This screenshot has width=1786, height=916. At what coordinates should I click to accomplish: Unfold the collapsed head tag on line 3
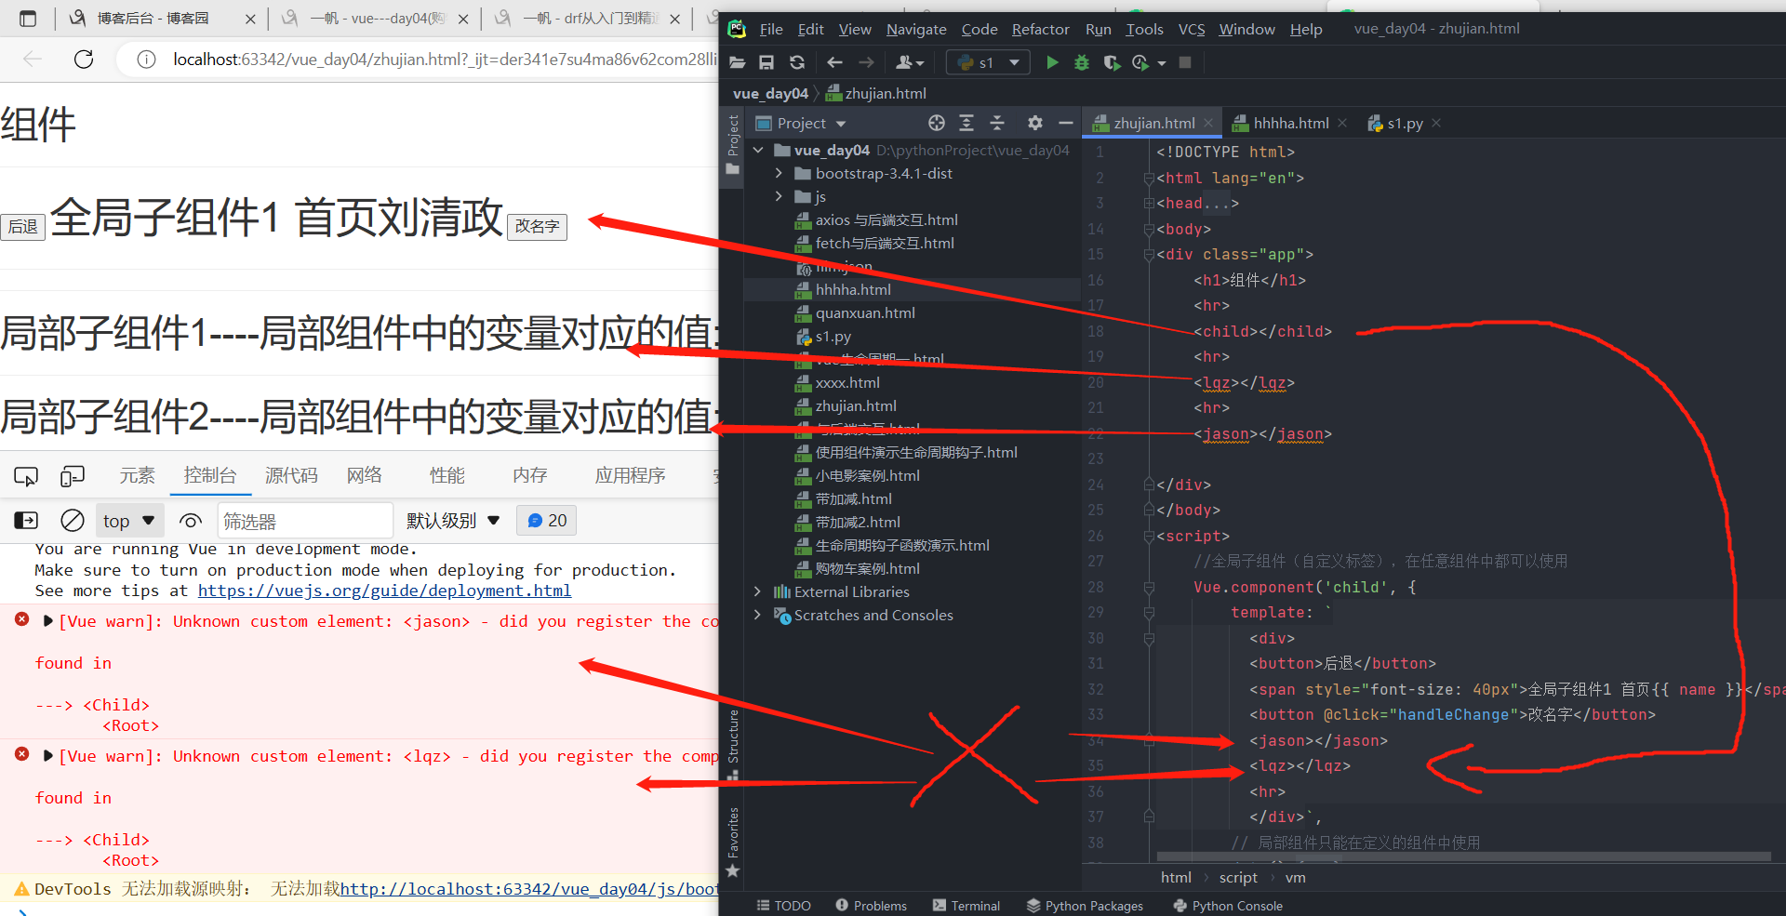pyautogui.click(x=1150, y=203)
